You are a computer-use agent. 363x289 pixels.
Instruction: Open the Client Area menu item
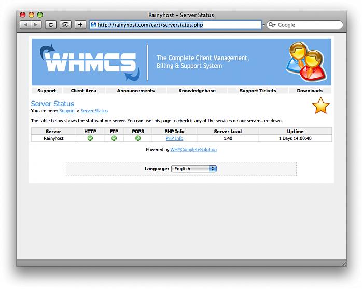point(83,91)
